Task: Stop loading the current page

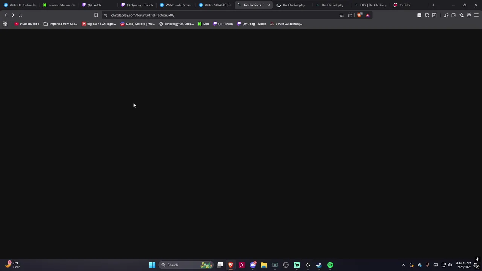Action: tap(21, 15)
